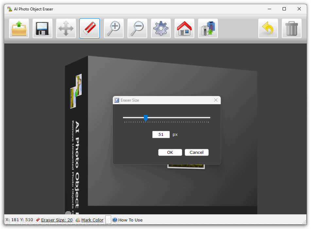Click the shirt and tie upgrade icon
Screen dimensions: 311x229
tap(208, 28)
